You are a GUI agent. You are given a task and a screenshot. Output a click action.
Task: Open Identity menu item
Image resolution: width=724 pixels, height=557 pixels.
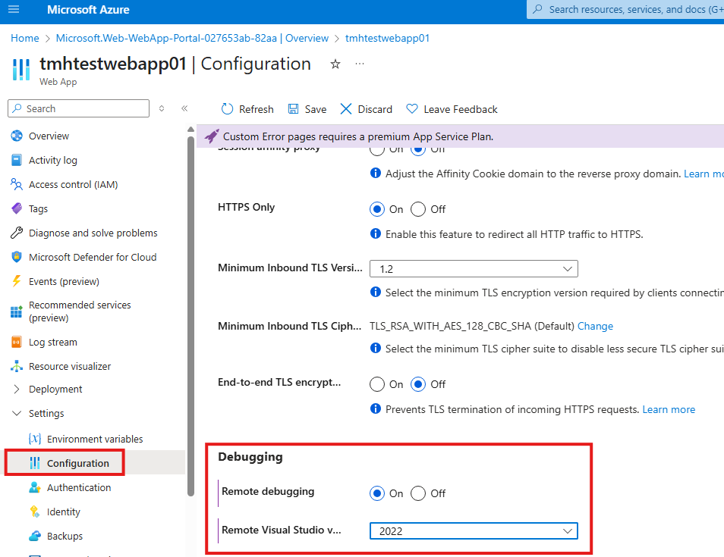pyautogui.click(x=64, y=512)
